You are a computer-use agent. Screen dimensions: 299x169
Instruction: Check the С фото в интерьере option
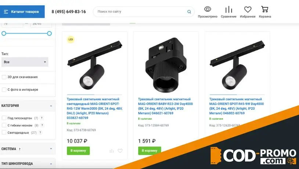pyautogui.click(x=4, y=90)
